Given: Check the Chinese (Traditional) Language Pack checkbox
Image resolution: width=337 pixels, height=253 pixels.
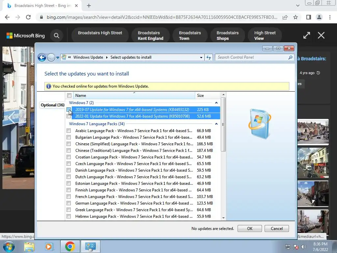Looking at the screenshot, I should pyautogui.click(x=68, y=150).
